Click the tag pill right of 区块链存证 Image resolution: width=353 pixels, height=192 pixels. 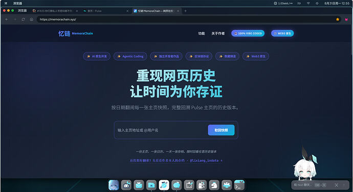click(x=227, y=56)
